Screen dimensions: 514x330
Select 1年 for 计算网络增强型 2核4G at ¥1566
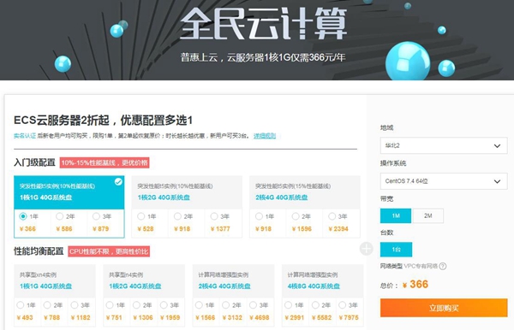pos(199,305)
